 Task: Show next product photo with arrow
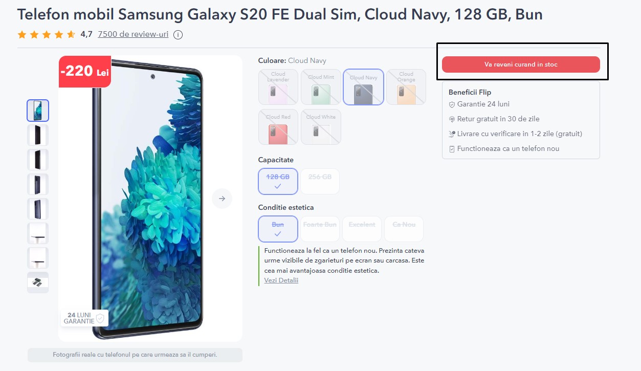[222, 199]
